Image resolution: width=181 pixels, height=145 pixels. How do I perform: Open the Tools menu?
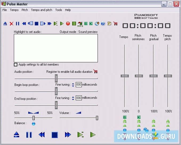(x=59, y=10)
